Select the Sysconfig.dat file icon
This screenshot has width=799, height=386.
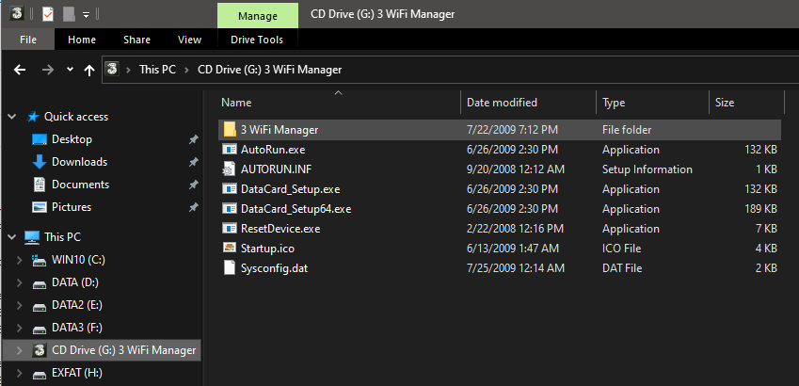(230, 267)
